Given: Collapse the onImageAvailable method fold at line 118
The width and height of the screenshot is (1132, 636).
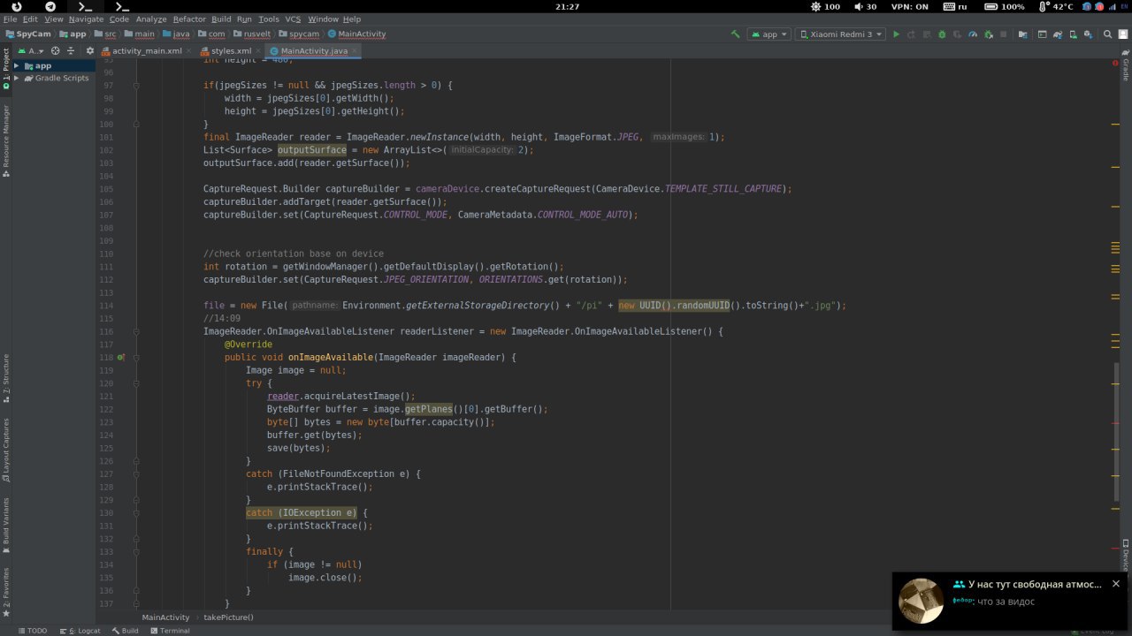Looking at the screenshot, I should [136, 358].
